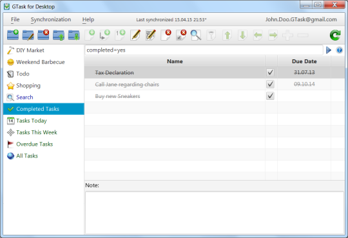The width and height of the screenshot is (348, 238).
Task: Open the All Tasks filter
Action: 44,156
